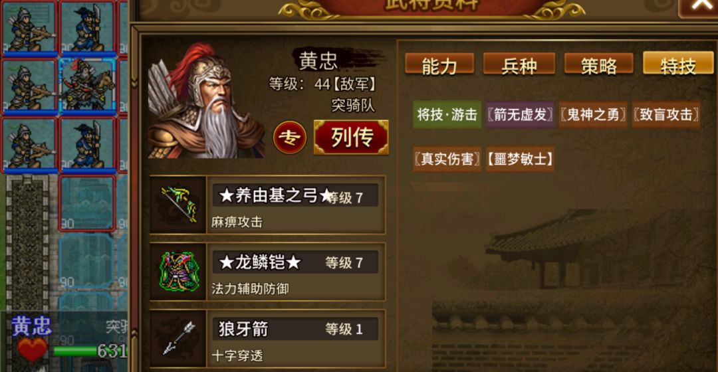
Task: Click the 鬼神之勇 skill tag
Action: click(x=593, y=114)
